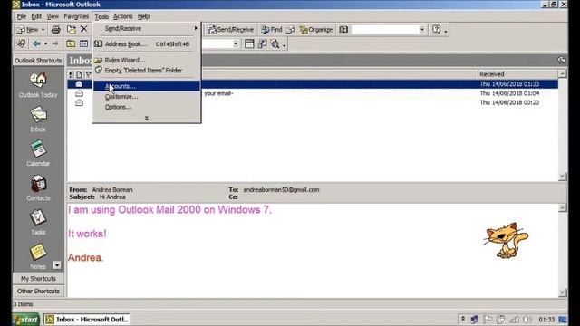Click the Windows Start button
This screenshot has width=580, height=326.
click(x=26, y=320)
